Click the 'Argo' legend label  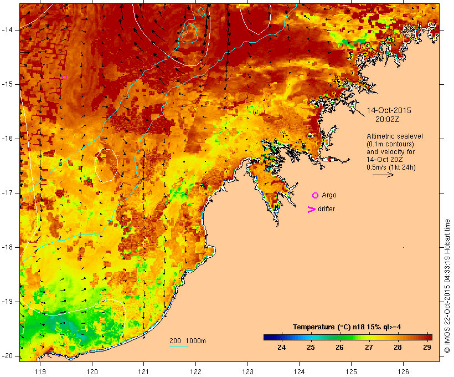click(x=329, y=195)
